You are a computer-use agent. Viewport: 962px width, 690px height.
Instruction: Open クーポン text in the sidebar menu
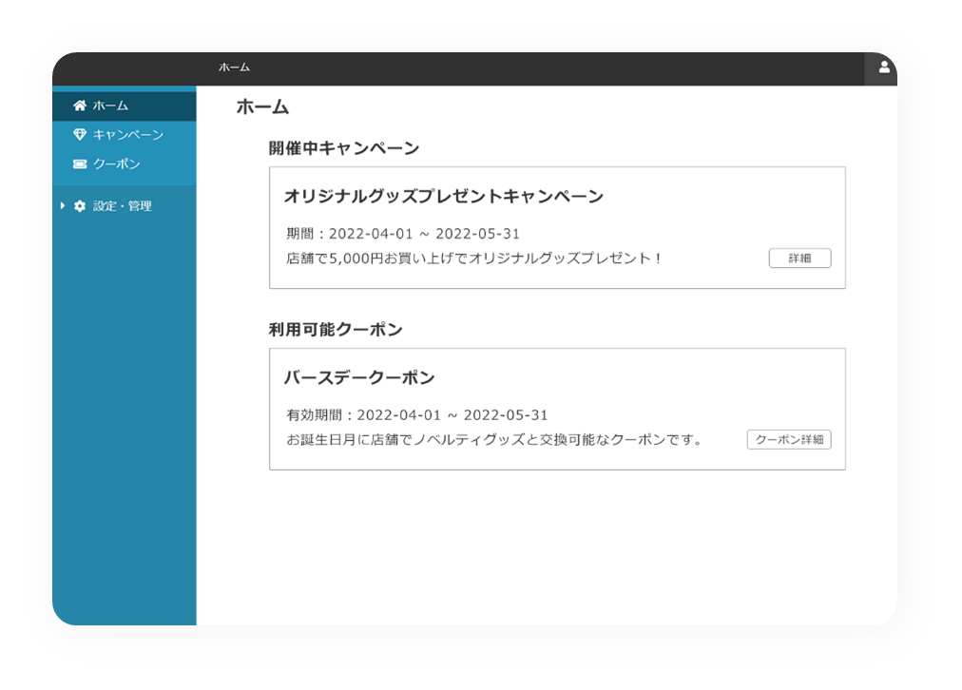(117, 163)
